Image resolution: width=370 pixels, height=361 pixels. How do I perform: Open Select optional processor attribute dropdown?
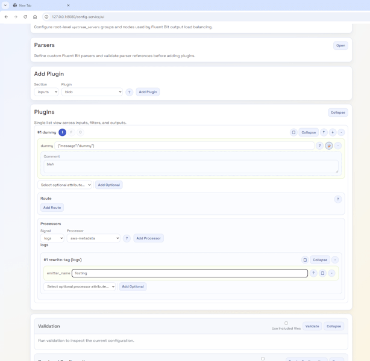(x=80, y=286)
